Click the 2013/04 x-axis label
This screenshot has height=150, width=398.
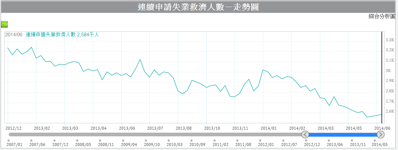pos(98,128)
